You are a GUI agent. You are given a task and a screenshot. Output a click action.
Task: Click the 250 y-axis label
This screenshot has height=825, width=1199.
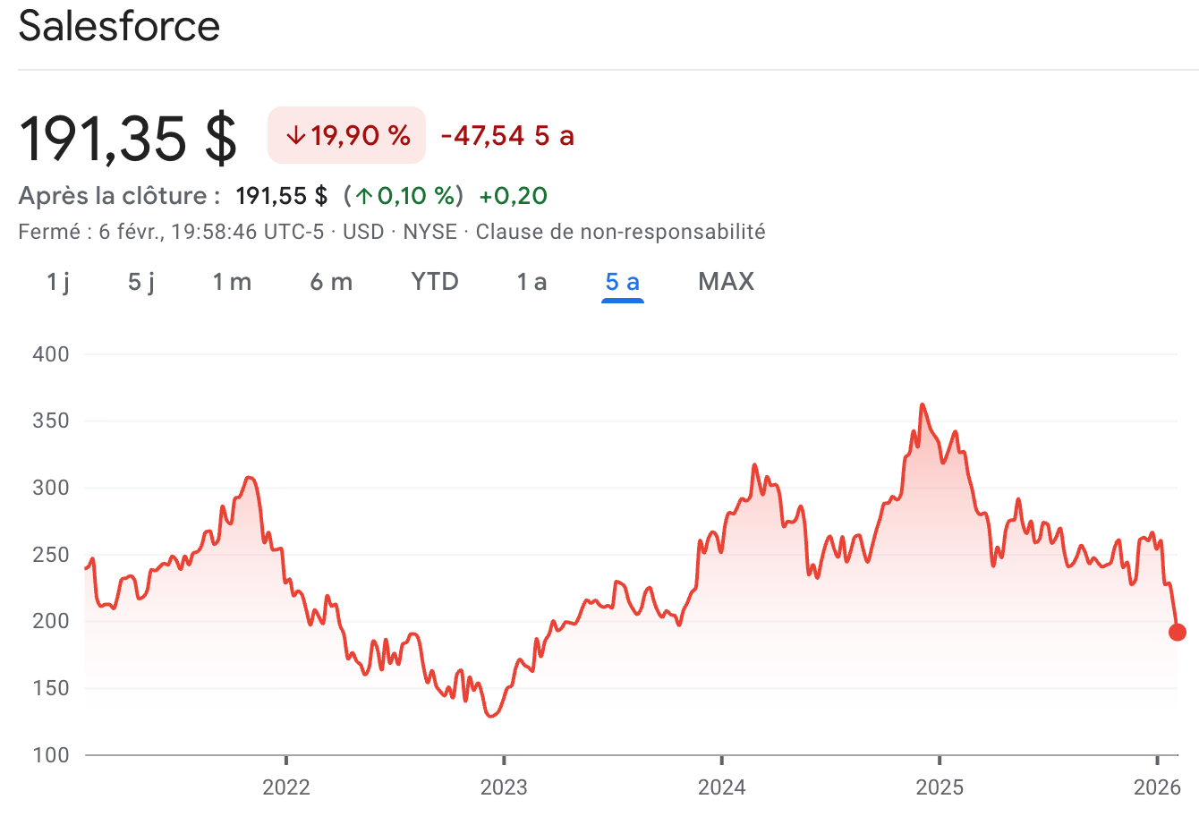pos(51,555)
